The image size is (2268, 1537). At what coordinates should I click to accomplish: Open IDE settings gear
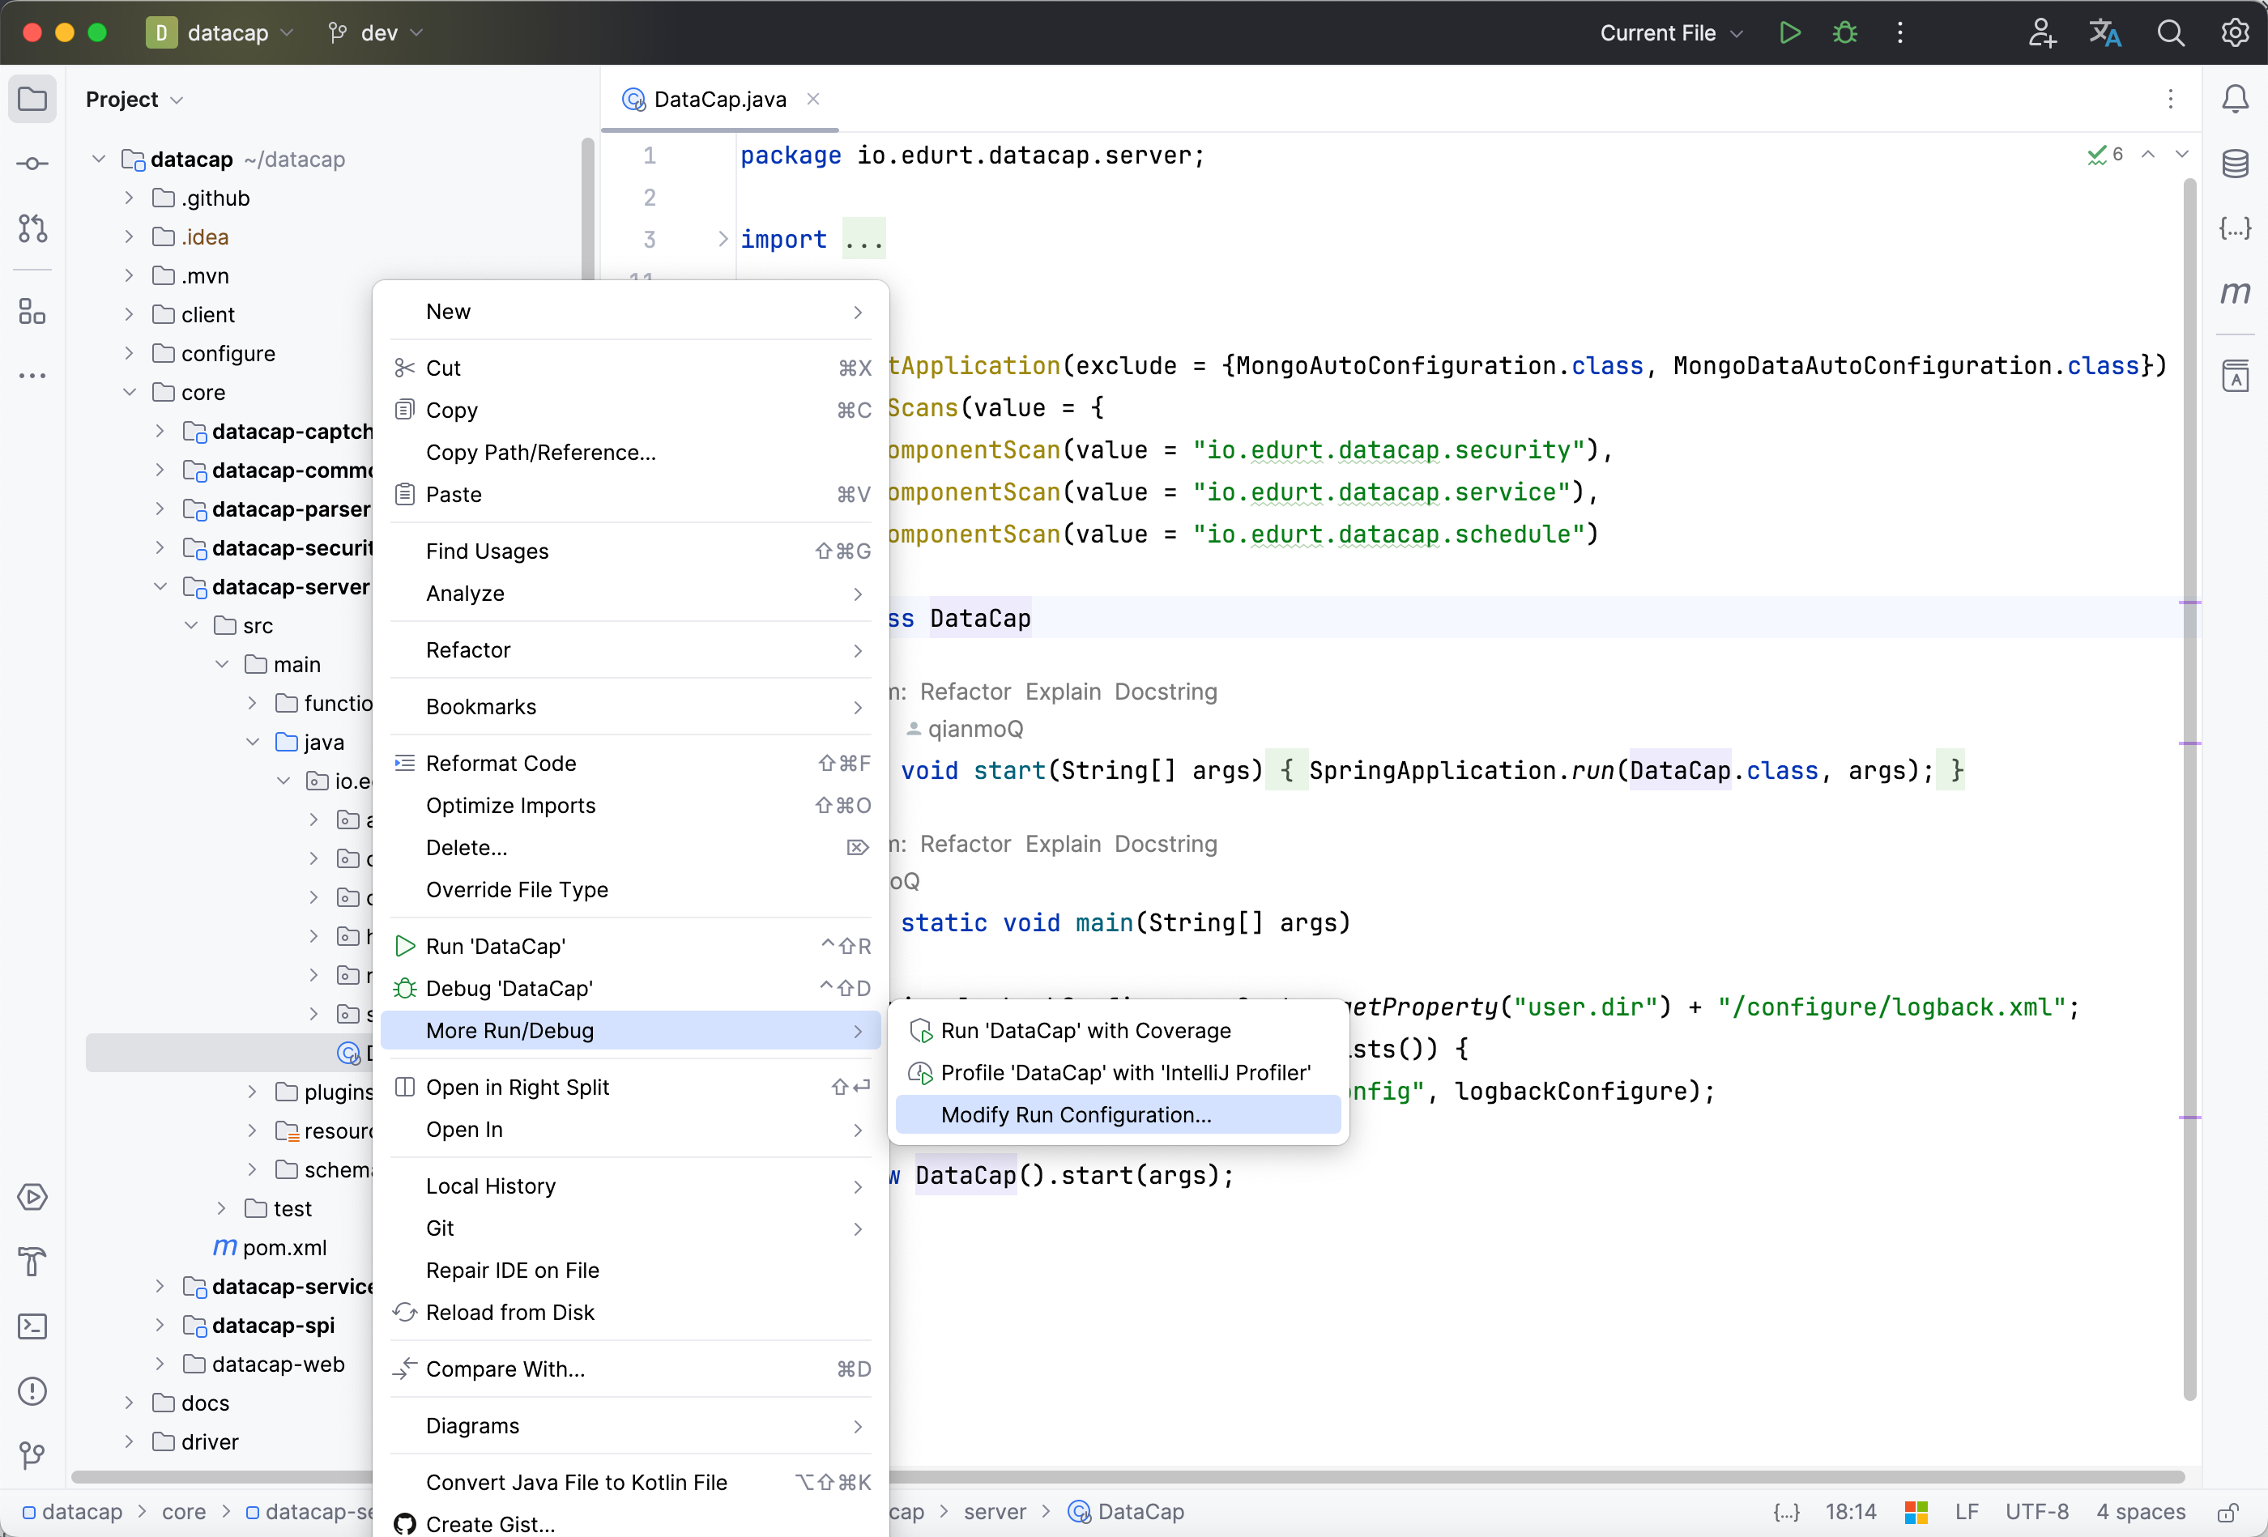2235,32
